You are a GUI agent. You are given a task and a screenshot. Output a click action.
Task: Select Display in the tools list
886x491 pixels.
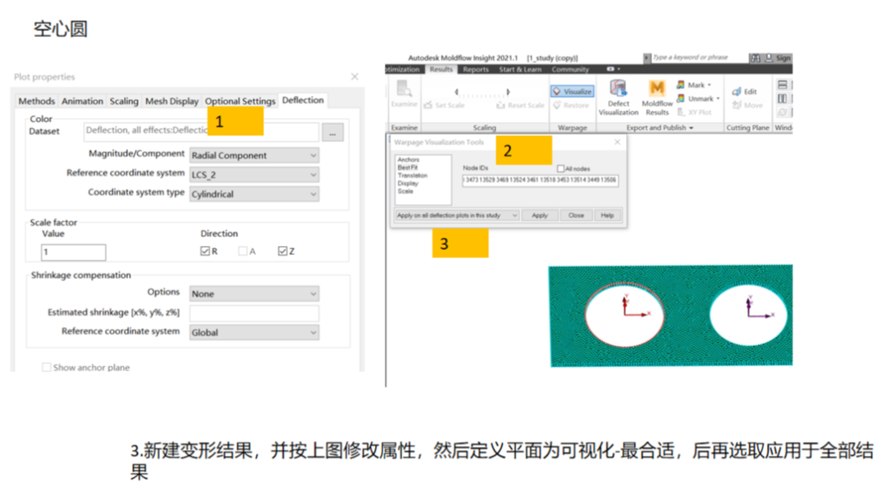coord(408,184)
